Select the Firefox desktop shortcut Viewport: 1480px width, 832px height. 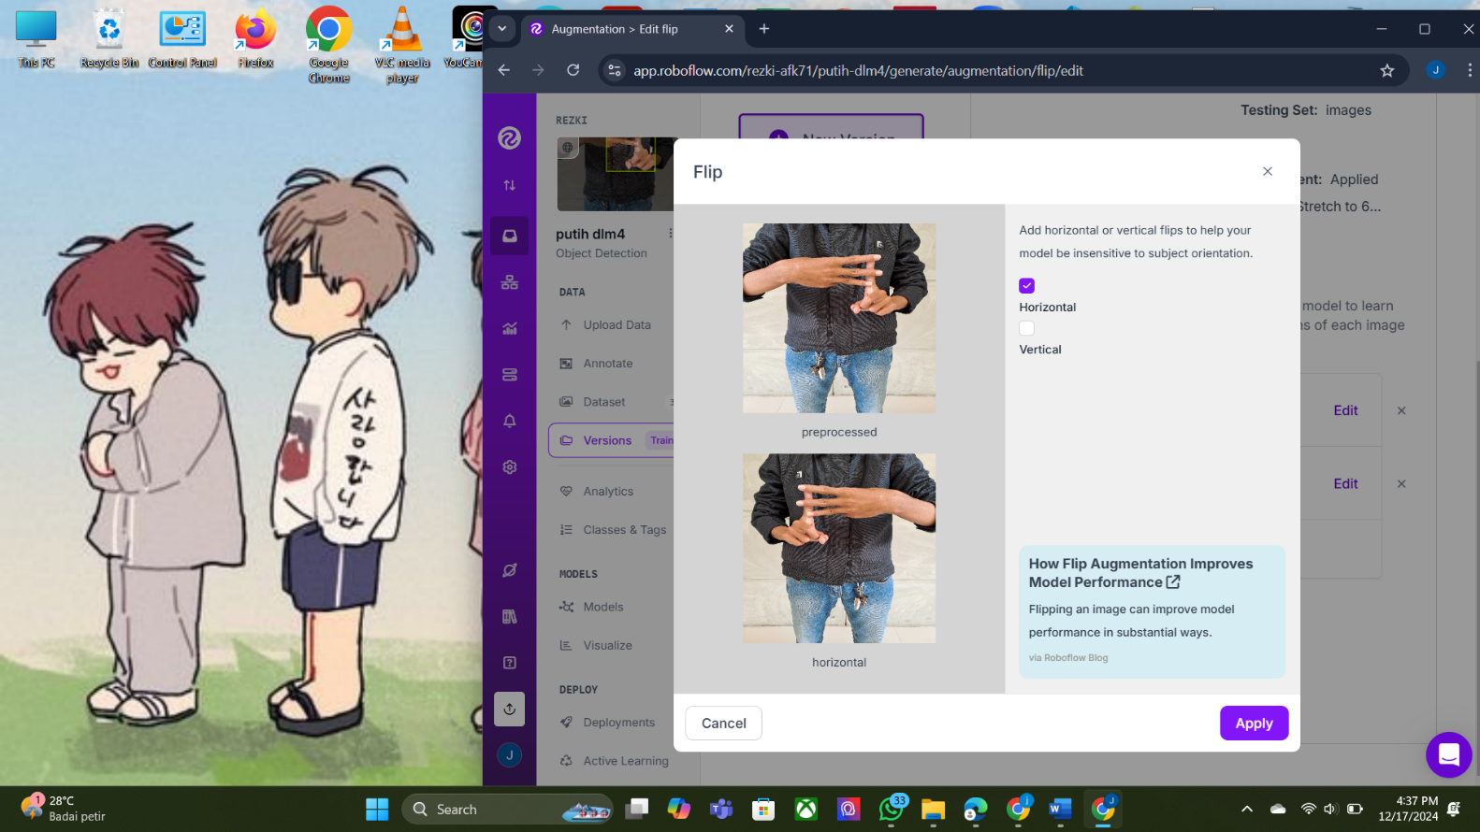(255, 39)
